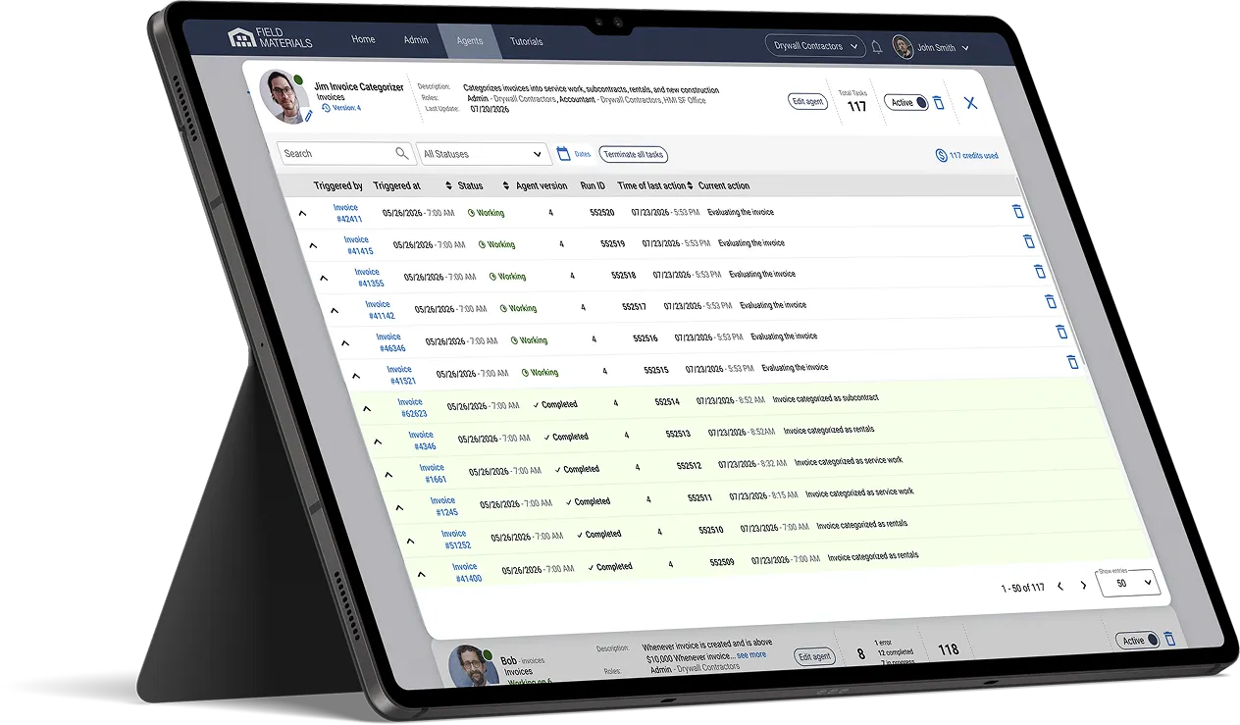Open the Dates calendar picker
The width and height of the screenshot is (1240, 725).
(x=563, y=153)
